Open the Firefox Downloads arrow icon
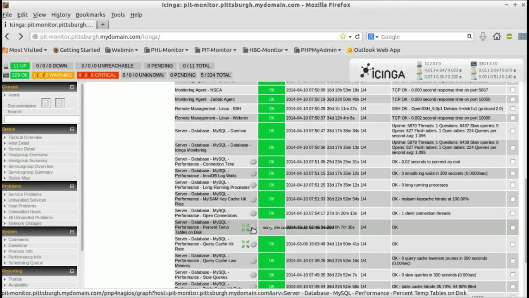 pyautogui.click(x=483, y=36)
